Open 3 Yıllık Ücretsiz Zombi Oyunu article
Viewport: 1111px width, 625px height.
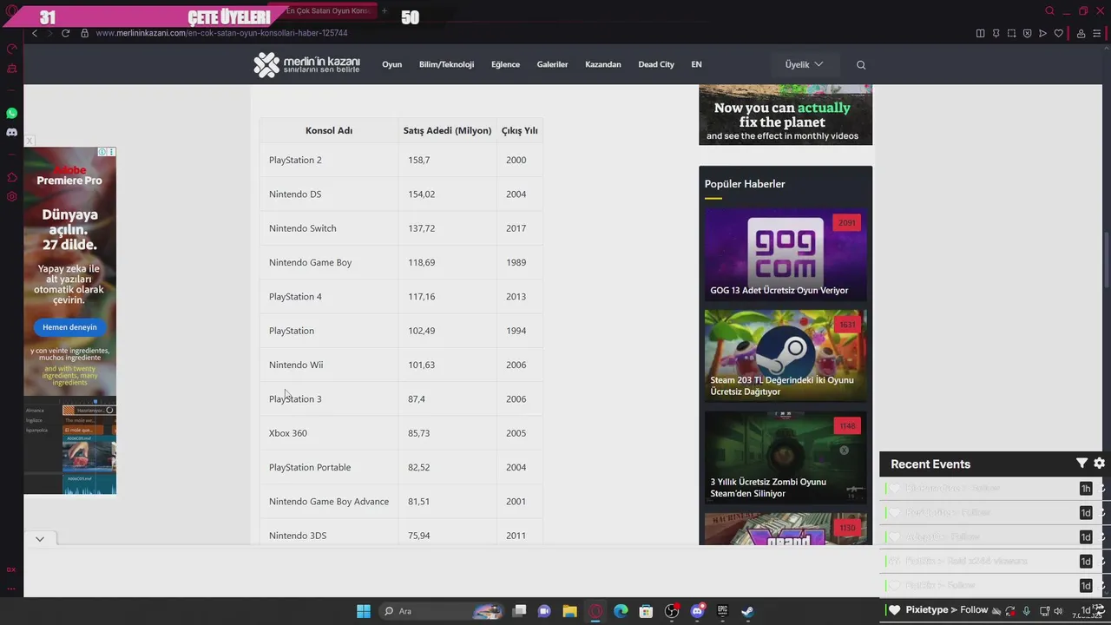[786, 457]
